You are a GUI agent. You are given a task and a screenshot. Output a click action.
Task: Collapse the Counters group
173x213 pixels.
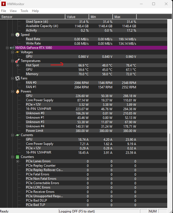pos(12,157)
